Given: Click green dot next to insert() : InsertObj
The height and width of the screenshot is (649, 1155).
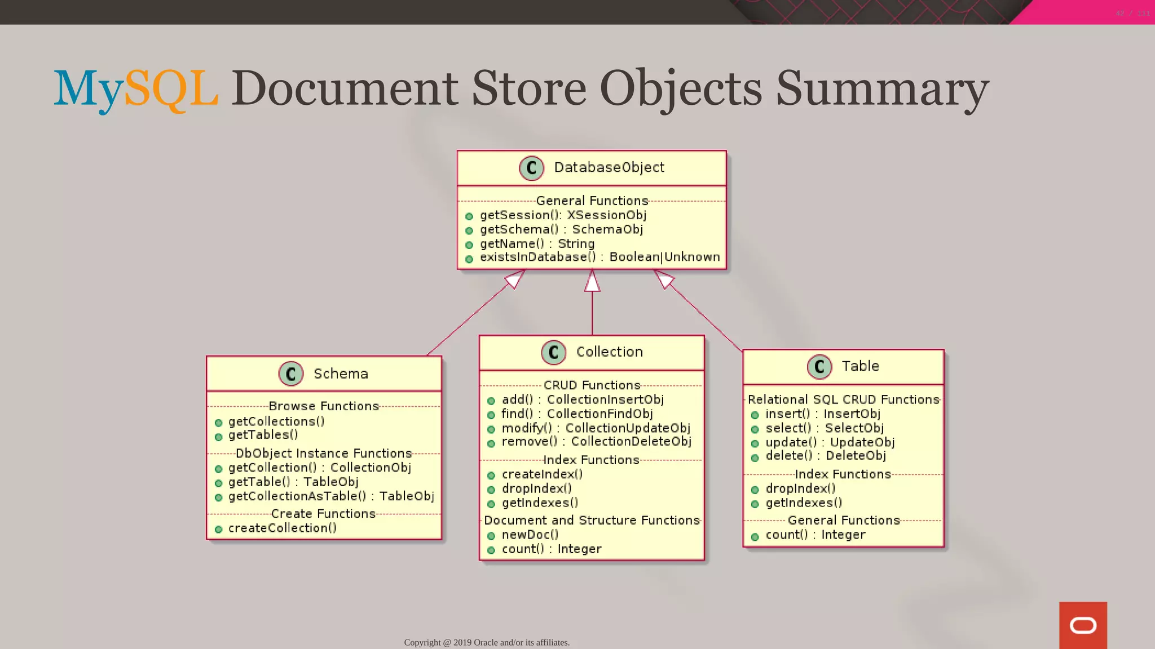Looking at the screenshot, I should [755, 415].
